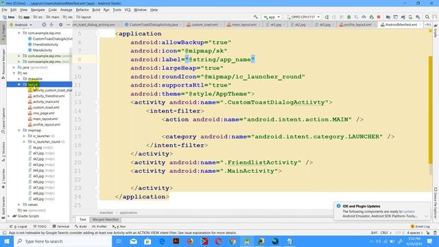
Task: Open the TODO tool window
Action: [x=40, y=226]
